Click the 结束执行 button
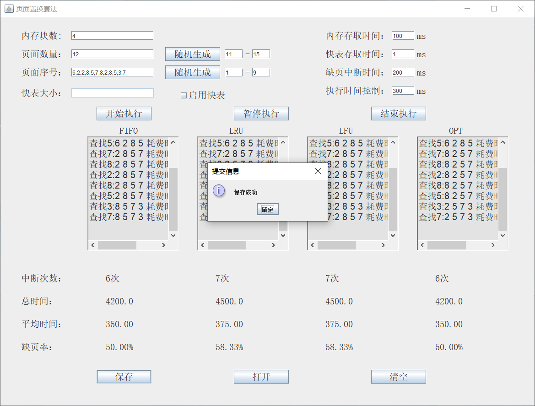This screenshot has width=535, height=406. point(399,114)
